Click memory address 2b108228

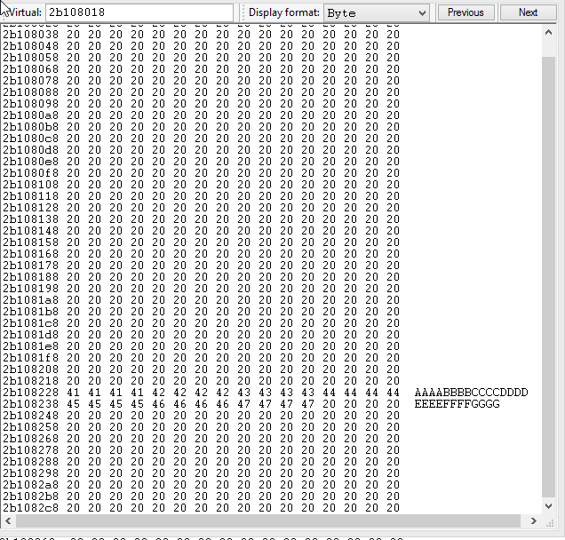tap(31, 393)
